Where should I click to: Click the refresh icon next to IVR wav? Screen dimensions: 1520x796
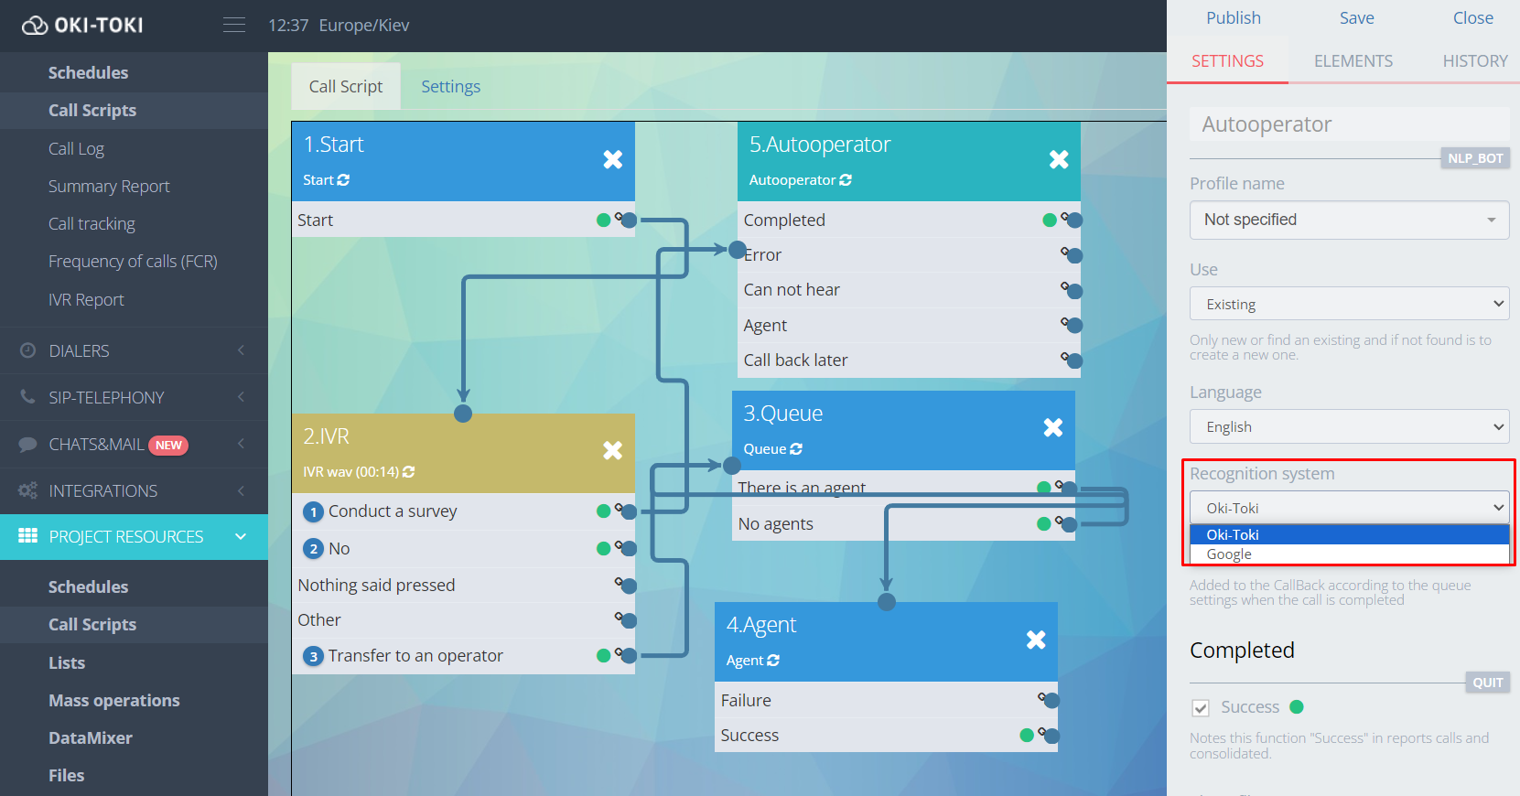tap(409, 472)
